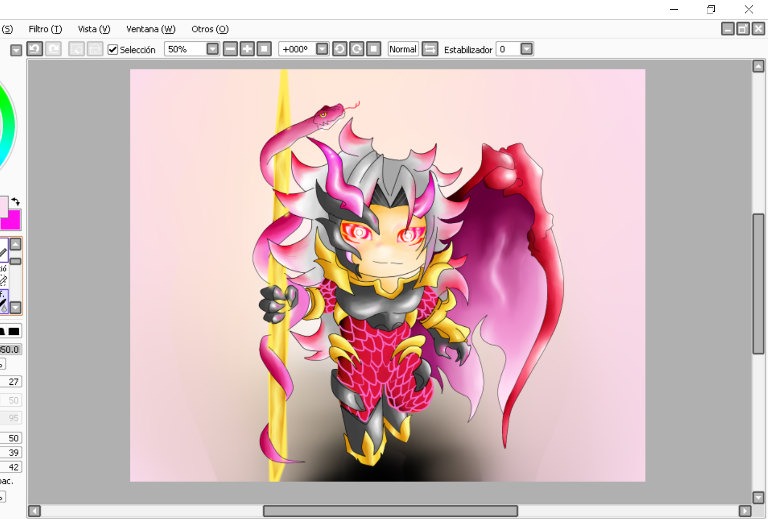Flip the view horizontally with double-arrow icon
Image resolution: width=768 pixels, height=519 pixels.
click(430, 49)
